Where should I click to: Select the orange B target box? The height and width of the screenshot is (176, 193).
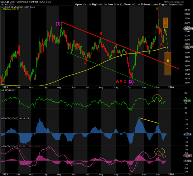[166, 22]
